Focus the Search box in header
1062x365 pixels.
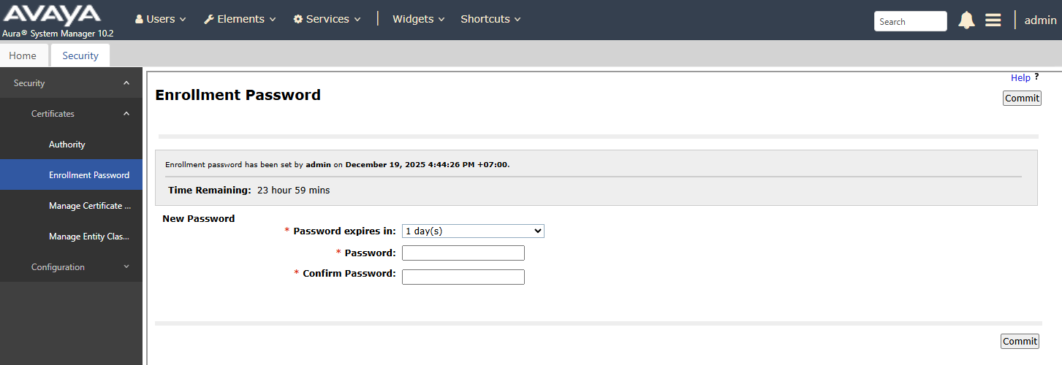910,22
